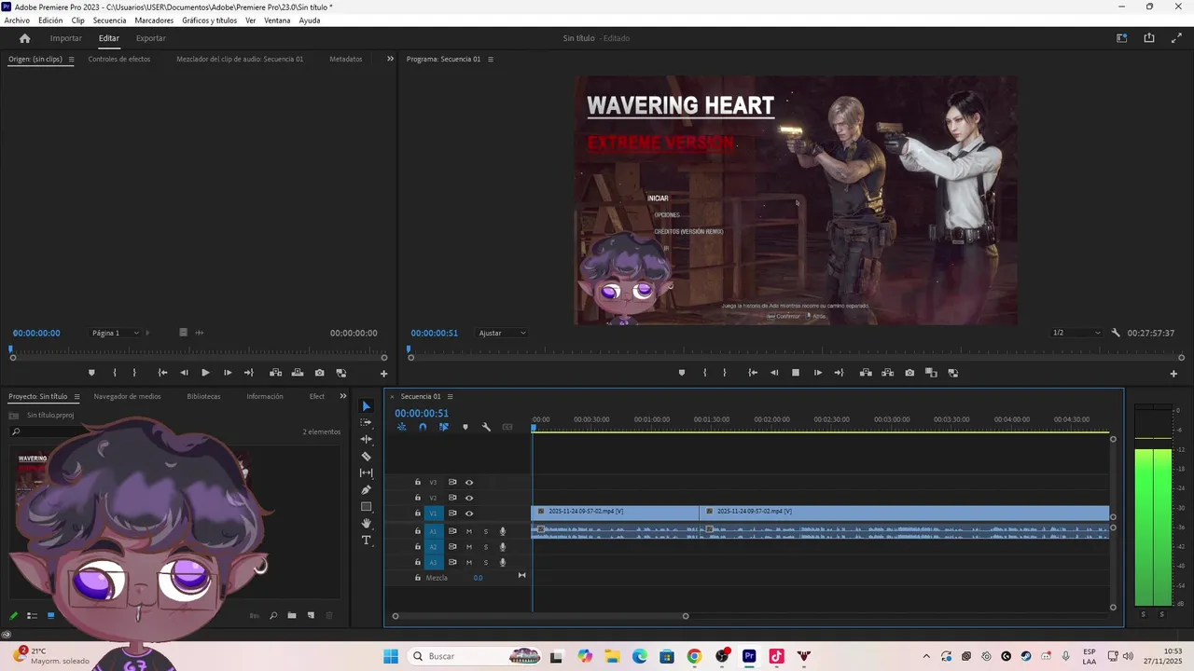
Task: Open Program monitor settings wrench
Action: coord(1116,333)
